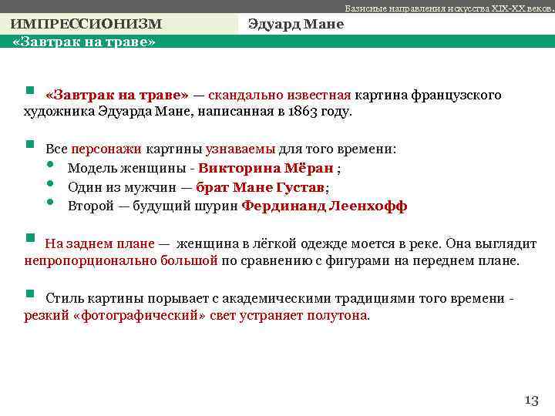Click the green square bullet before «Завтрак на траве»
This screenshot has width=555, height=416.
[x=30, y=91]
